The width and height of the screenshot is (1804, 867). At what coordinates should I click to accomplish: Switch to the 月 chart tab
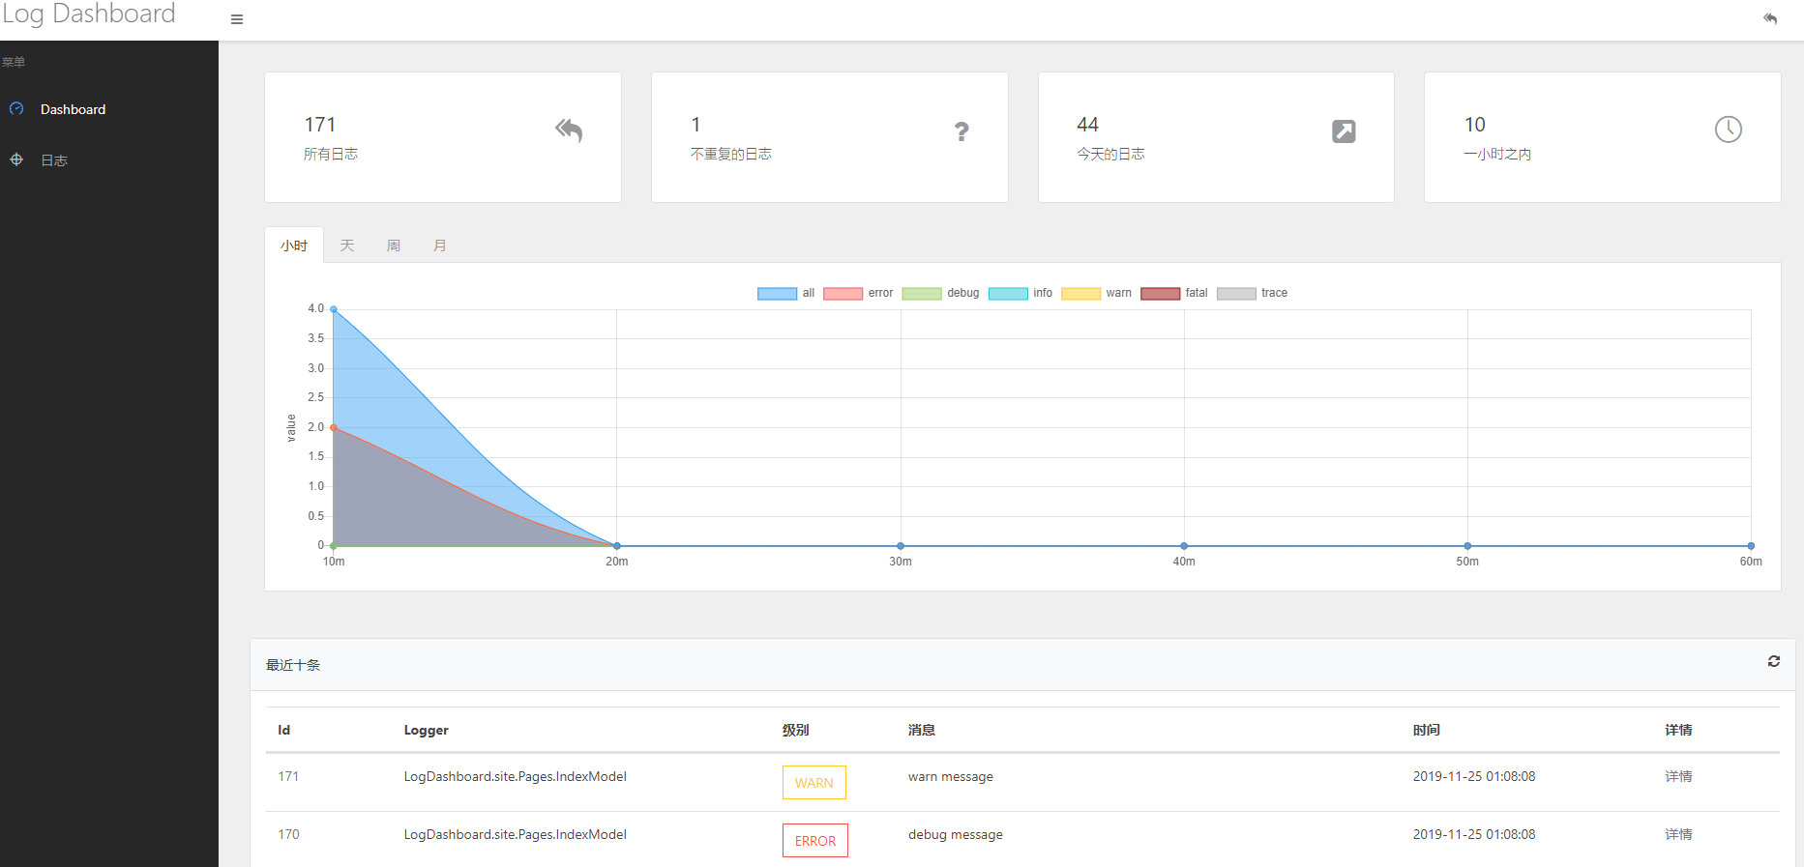point(440,246)
